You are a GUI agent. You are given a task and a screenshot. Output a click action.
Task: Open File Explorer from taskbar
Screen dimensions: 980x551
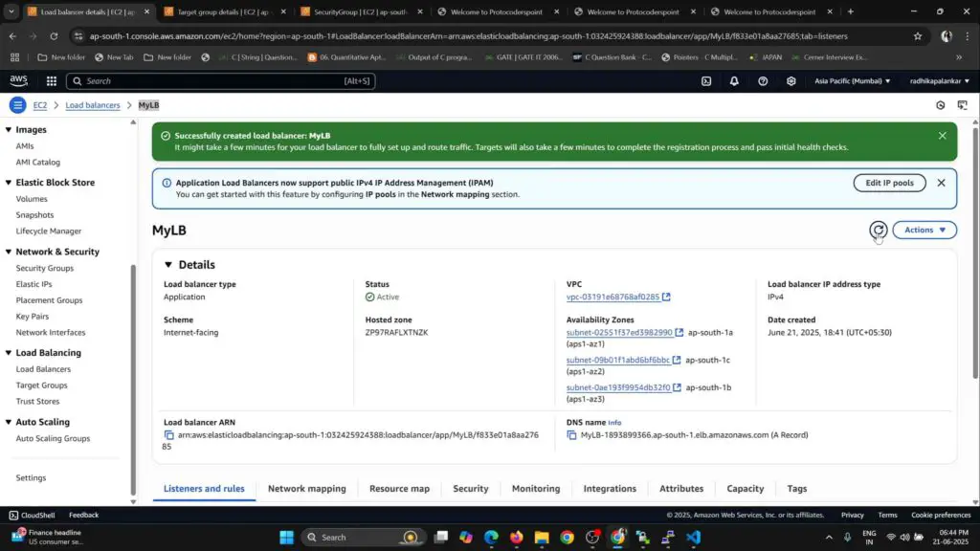[542, 538]
